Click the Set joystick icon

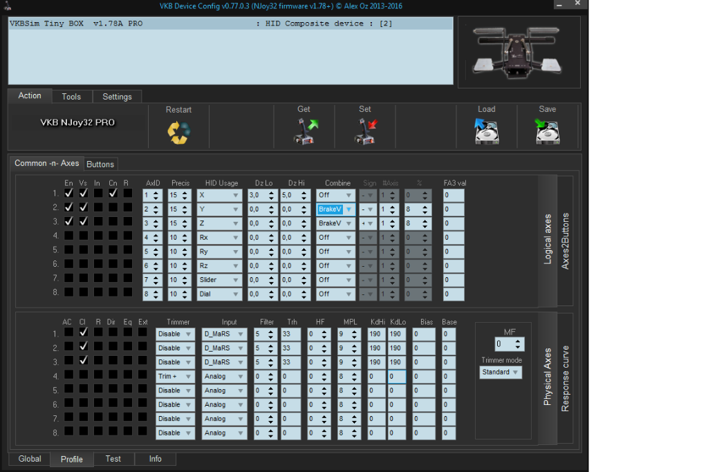[366, 131]
